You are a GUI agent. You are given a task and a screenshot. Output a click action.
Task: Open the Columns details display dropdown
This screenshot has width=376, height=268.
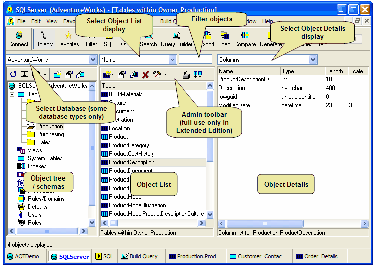(x=313, y=59)
